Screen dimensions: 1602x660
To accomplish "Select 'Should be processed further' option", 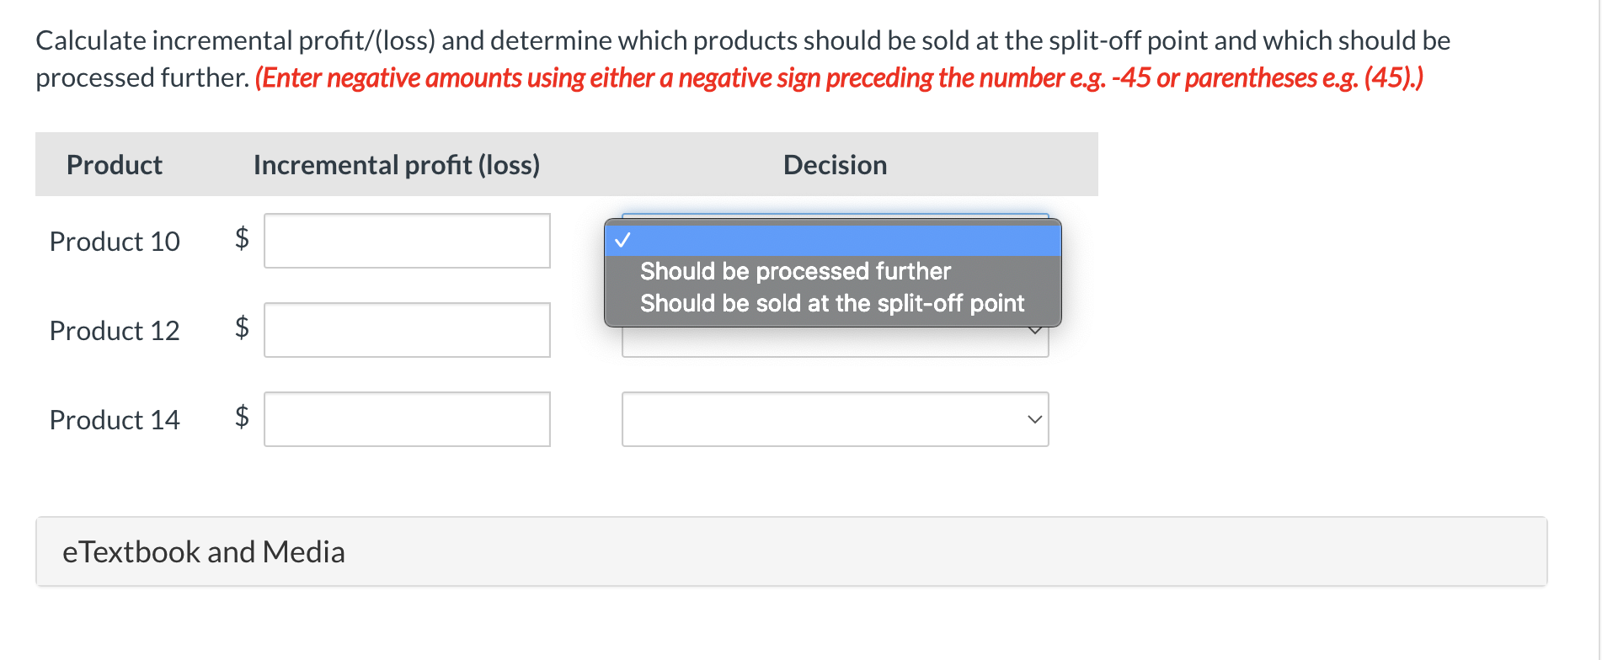I will 795,271.
